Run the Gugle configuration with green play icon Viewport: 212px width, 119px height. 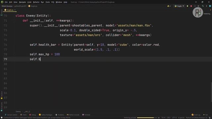click(x=187, y=6)
